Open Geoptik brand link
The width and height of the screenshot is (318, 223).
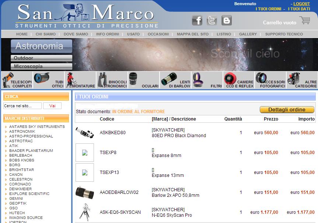pyautogui.click(x=18, y=203)
